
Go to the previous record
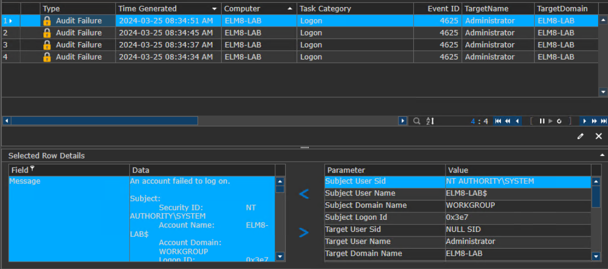click(x=517, y=121)
